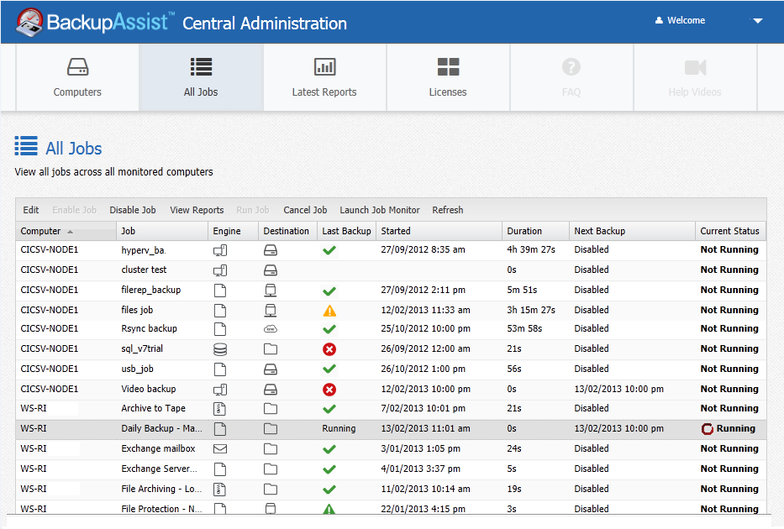The width and height of the screenshot is (784, 529).
Task: Click the 7/02/2013 10:01 pm start time
Action: pos(423,408)
